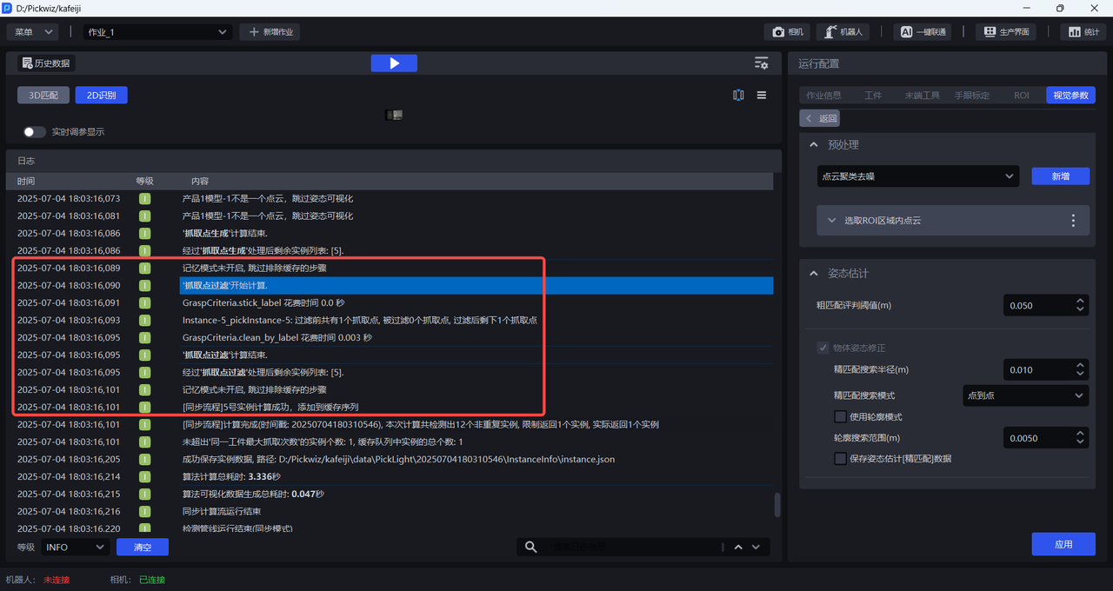
Task: Open the 生产界面 production view
Action: 1006,32
